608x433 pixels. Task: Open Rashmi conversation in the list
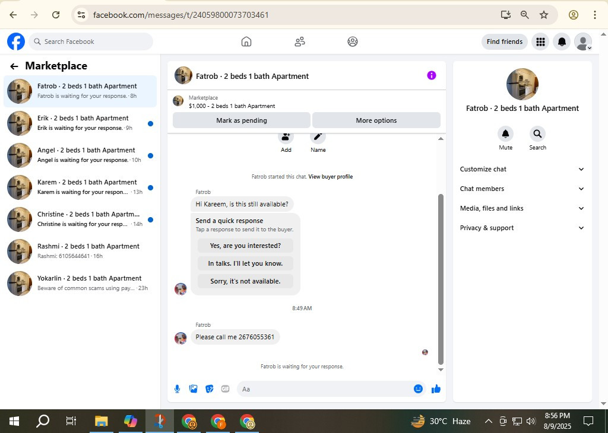(80, 251)
